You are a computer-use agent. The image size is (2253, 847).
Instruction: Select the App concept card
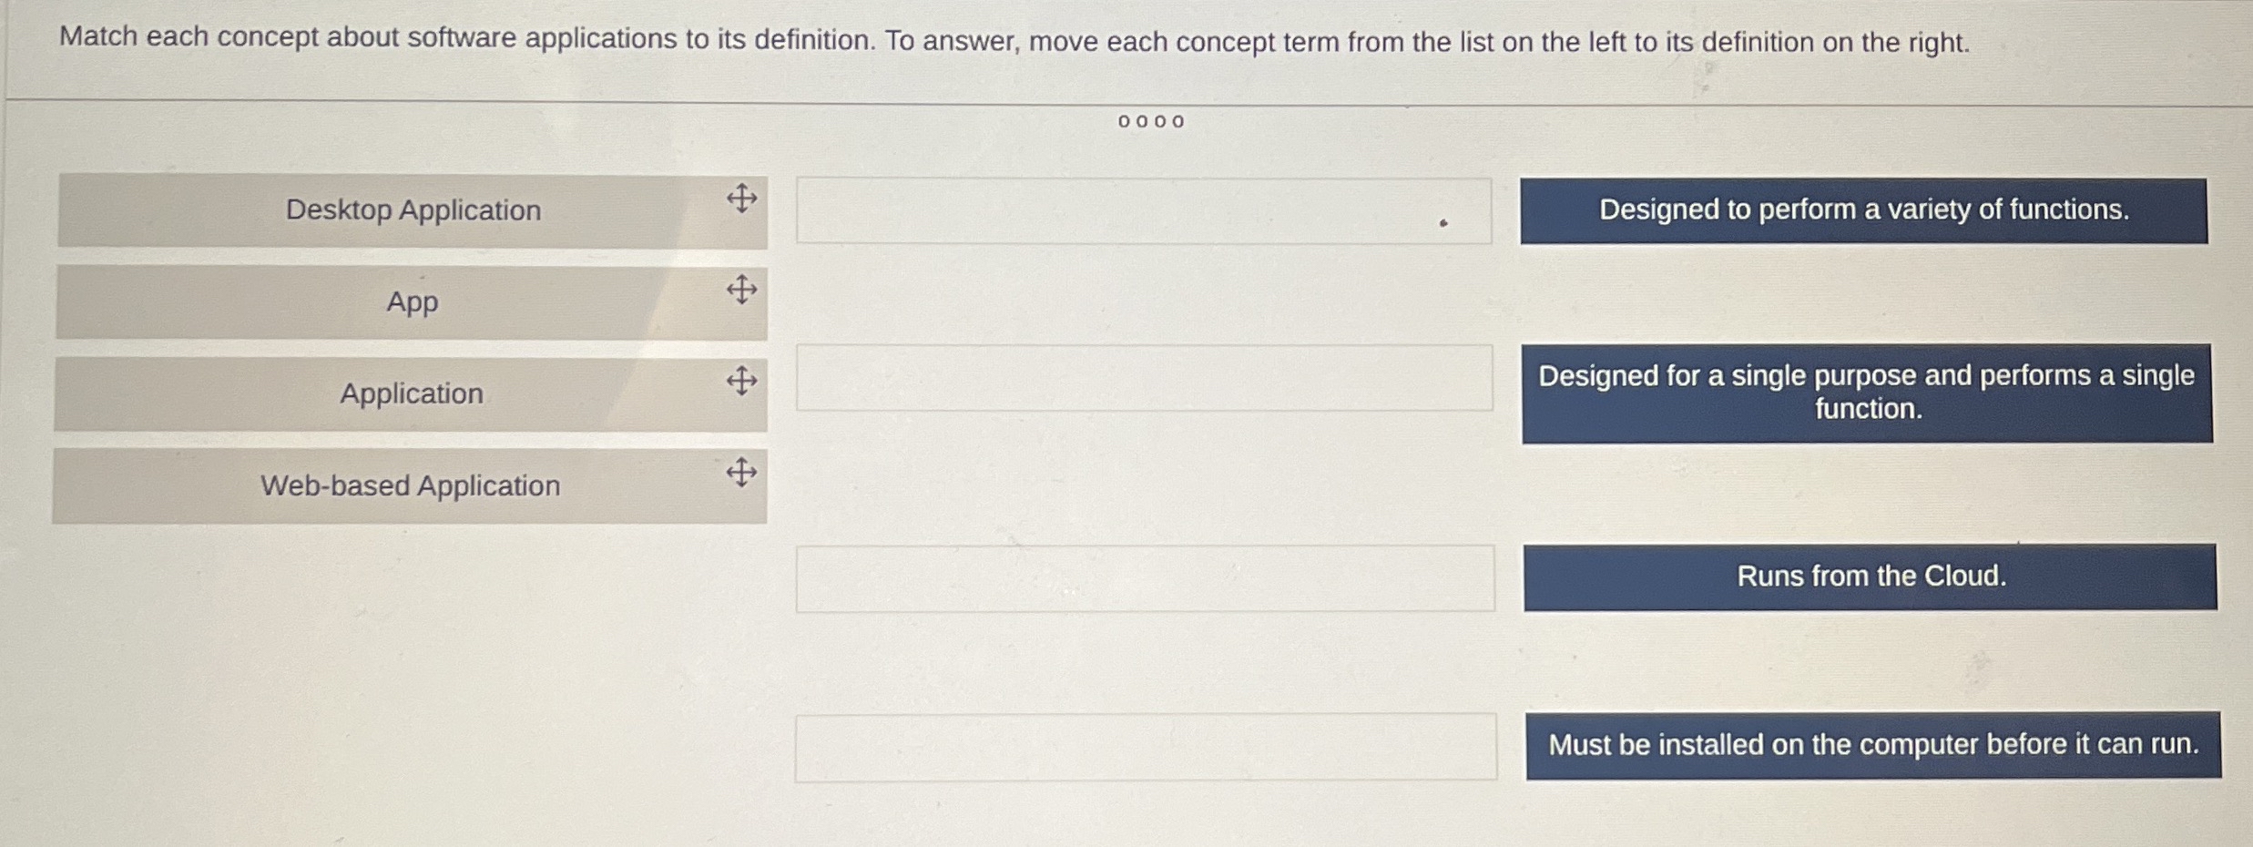coord(412,301)
